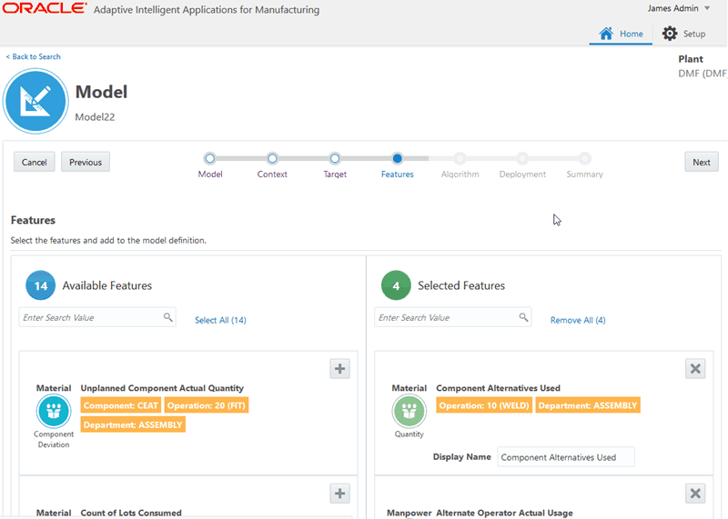Click search magnifier in Selected Features

point(524,318)
